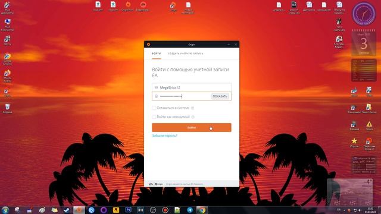Open the Notepad++ icon on the taskbar
Screen dimensions: 381x214
pos(177,210)
